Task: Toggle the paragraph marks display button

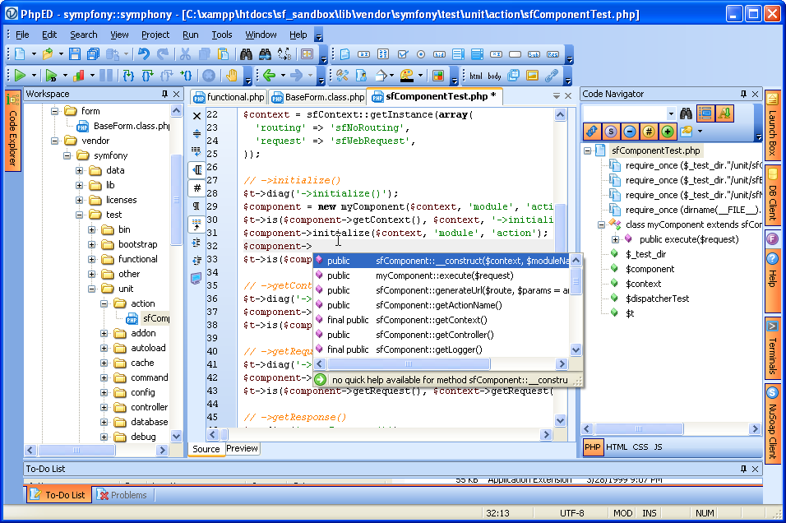Action: coord(196,206)
